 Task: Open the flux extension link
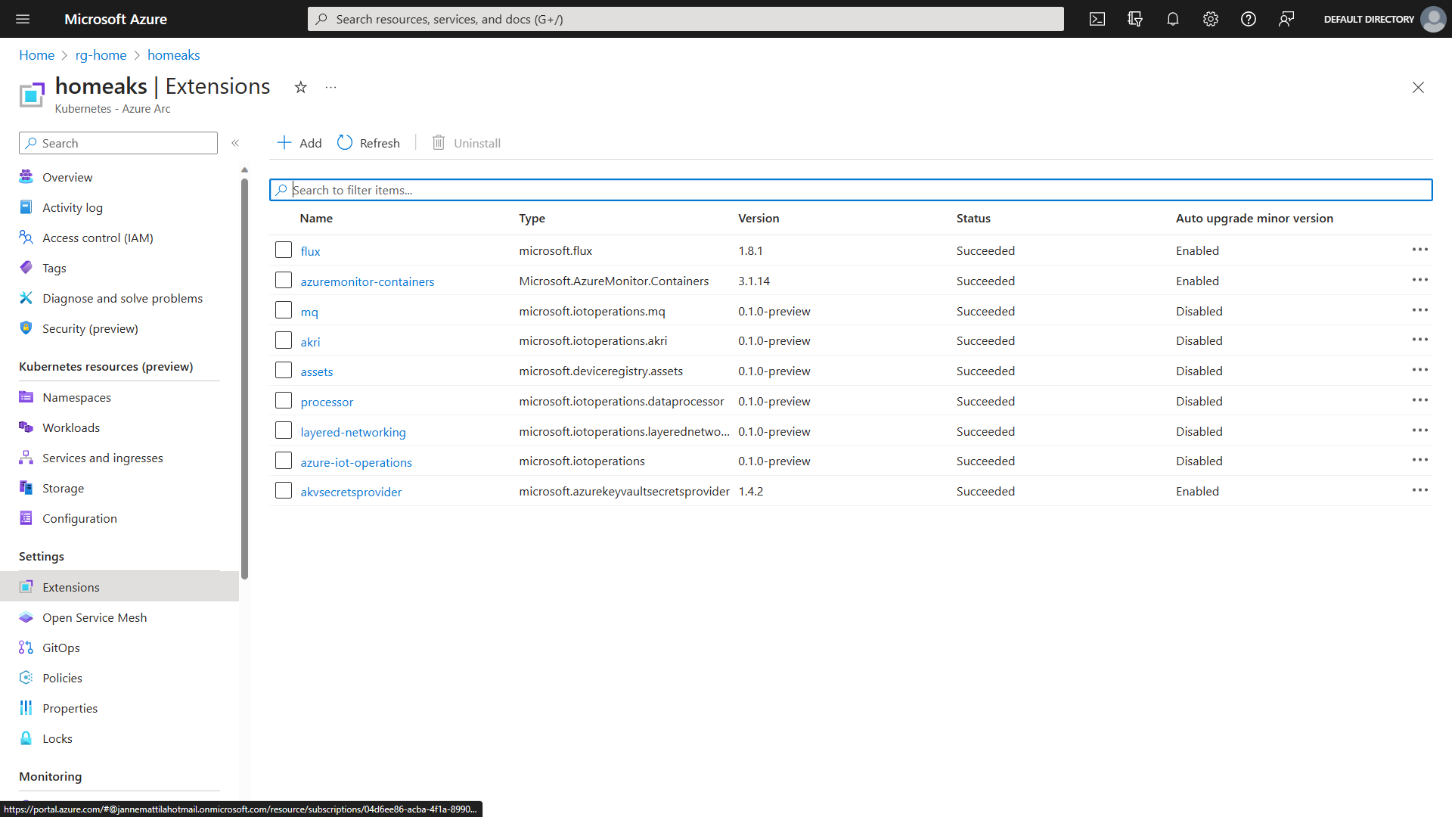[310, 251]
